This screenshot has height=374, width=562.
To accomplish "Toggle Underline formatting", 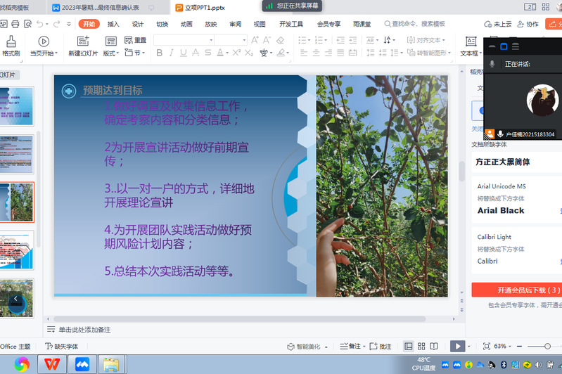I will (184, 53).
